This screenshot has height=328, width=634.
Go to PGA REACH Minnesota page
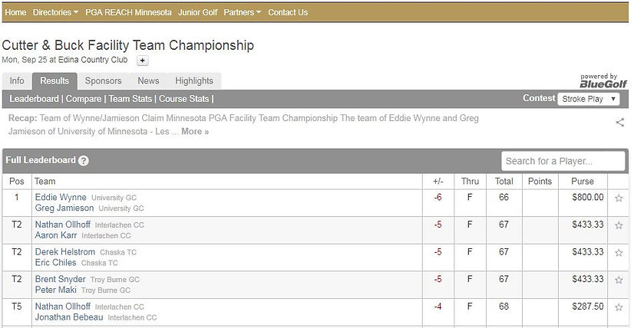(x=129, y=12)
